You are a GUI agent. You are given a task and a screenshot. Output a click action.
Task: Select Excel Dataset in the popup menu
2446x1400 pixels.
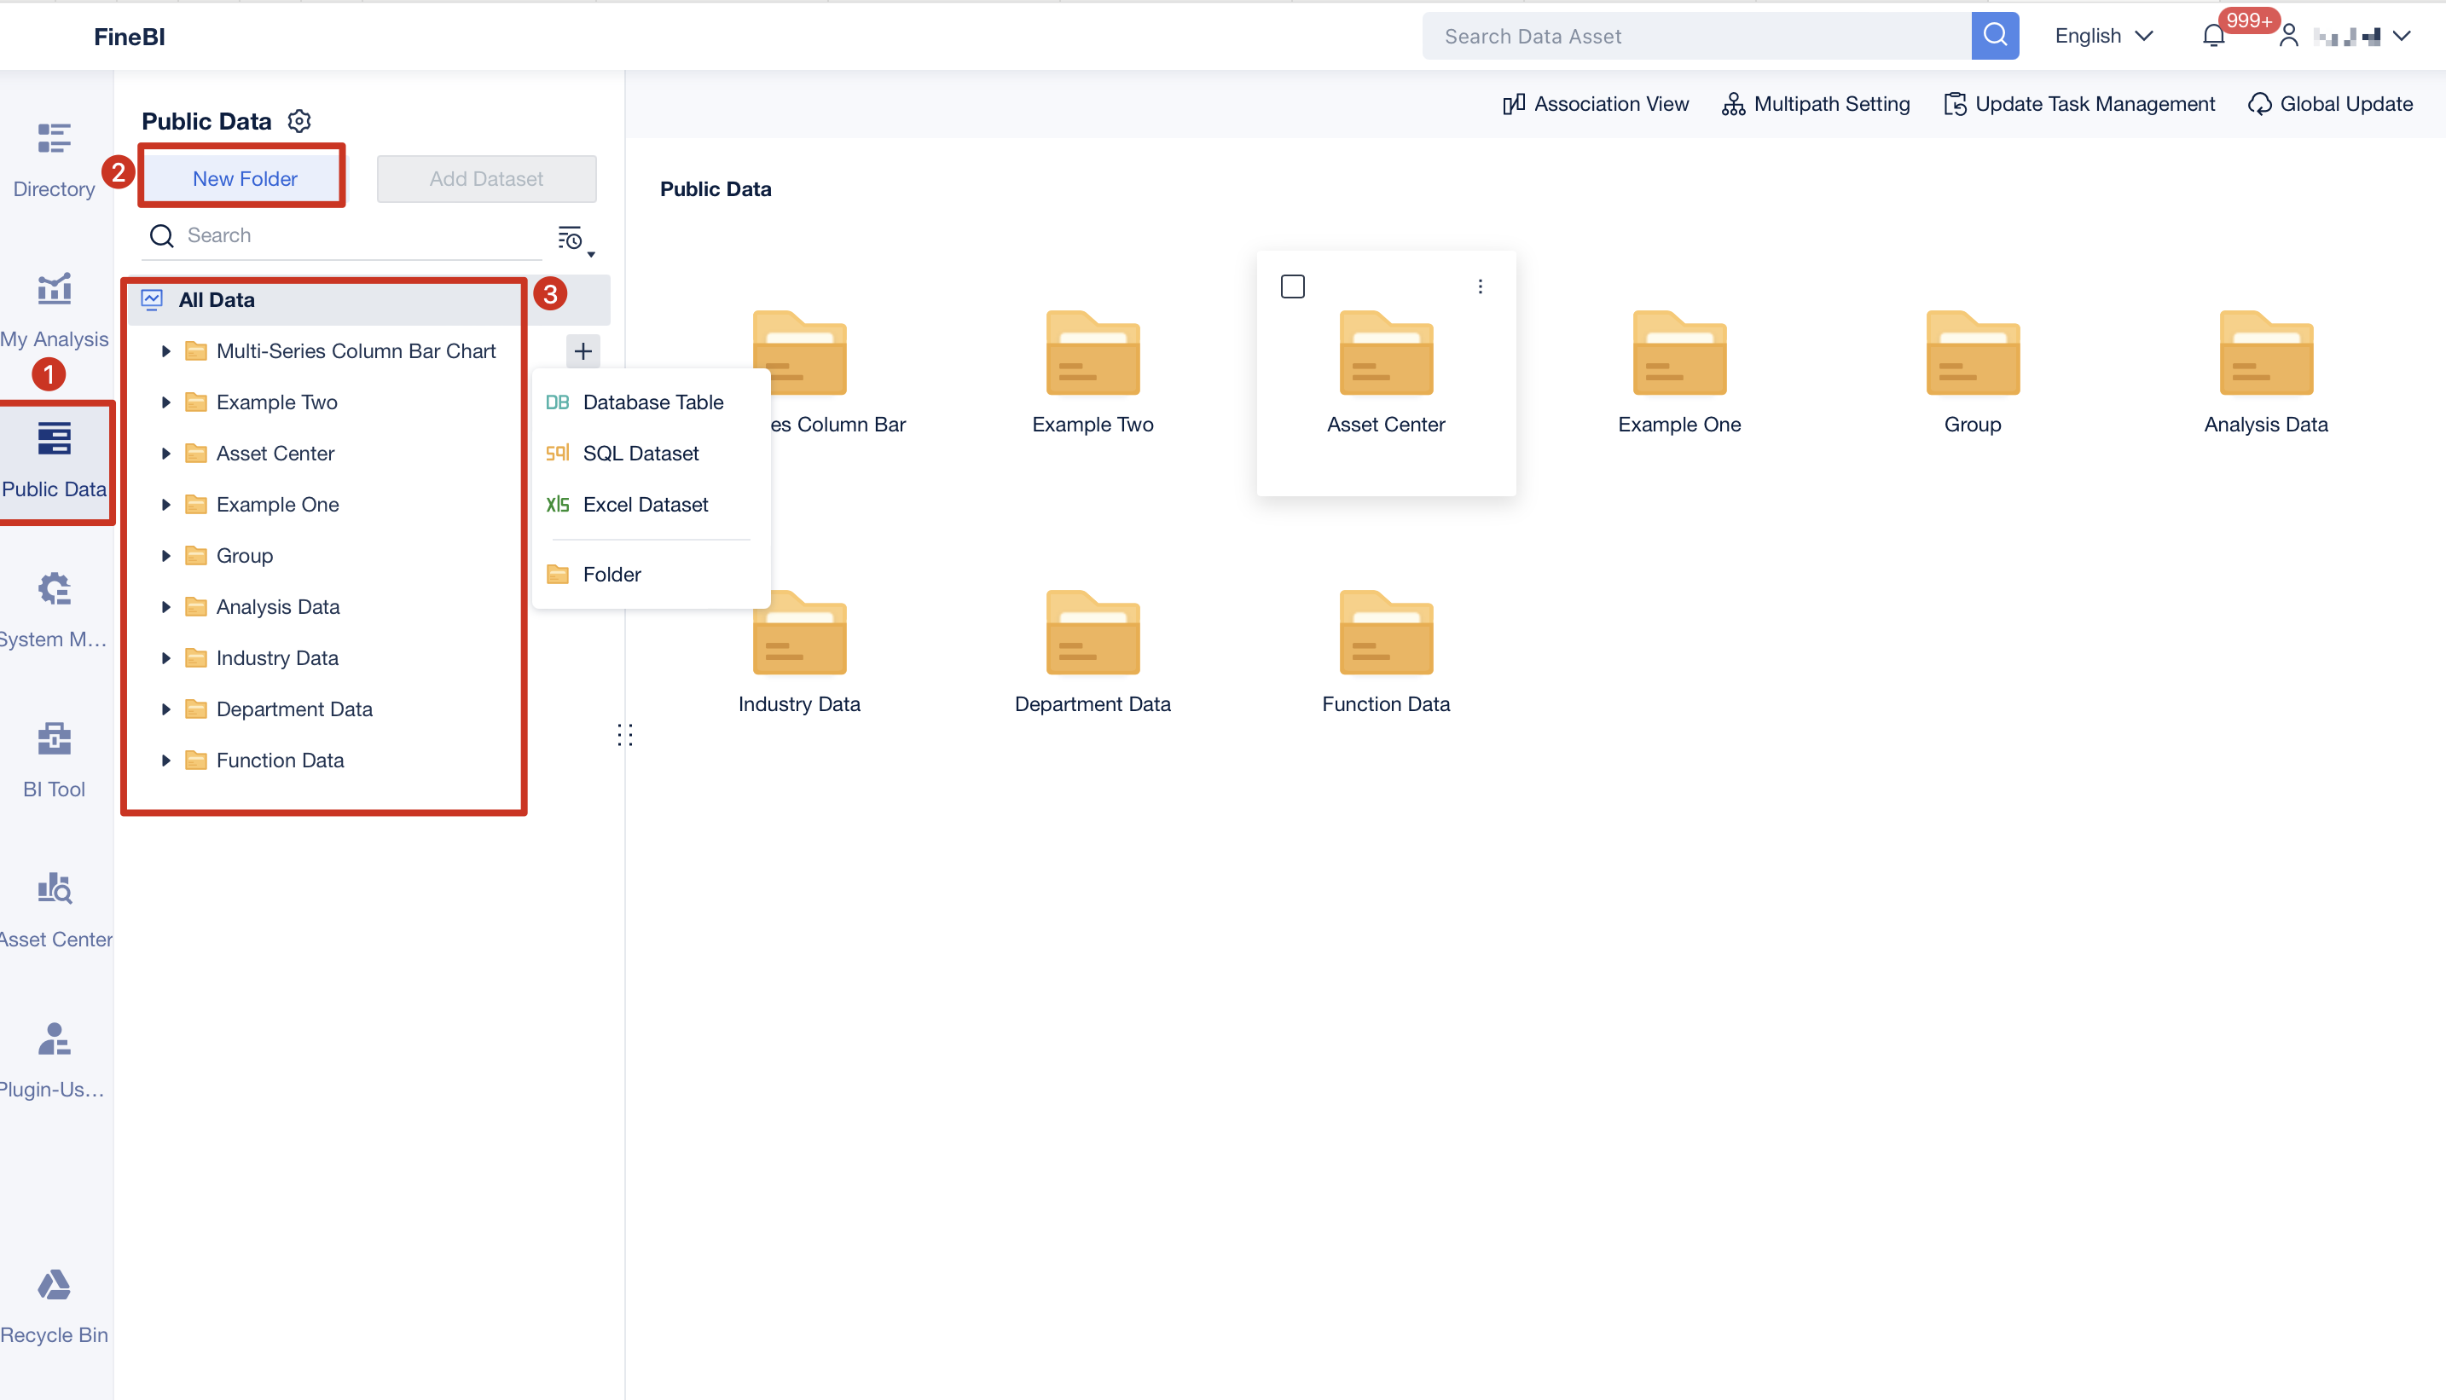point(646,504)
